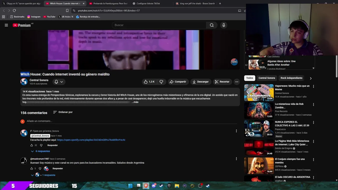Open options menu for musicorum1987 comment
This screenshot has width=338, height=190.
(236, 159)
